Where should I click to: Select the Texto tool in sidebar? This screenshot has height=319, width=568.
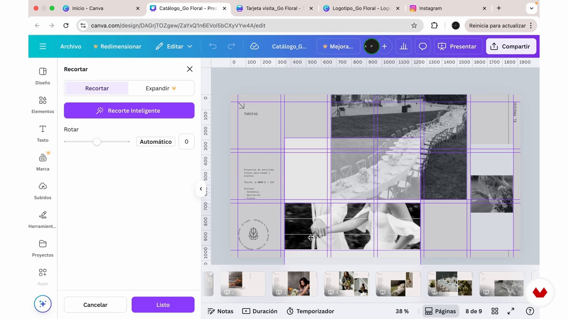(43, 133)
